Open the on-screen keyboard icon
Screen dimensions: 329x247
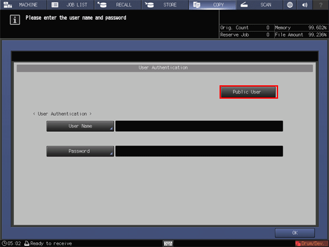point(168,243)
